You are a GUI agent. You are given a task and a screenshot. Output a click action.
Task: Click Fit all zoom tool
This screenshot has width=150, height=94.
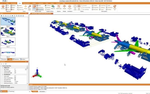click(19, 6)
